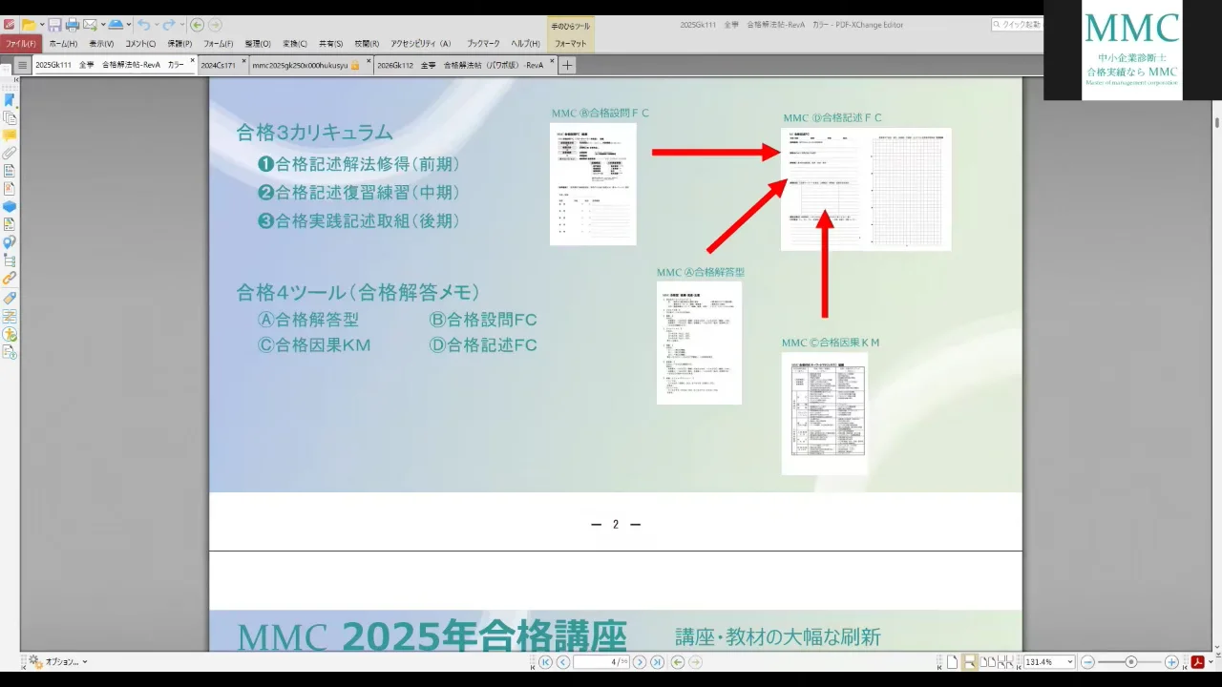Open the Bookmarks pane icon in sidebar
This screenshot has height=687, width=1222.
(x=10, y=99)
